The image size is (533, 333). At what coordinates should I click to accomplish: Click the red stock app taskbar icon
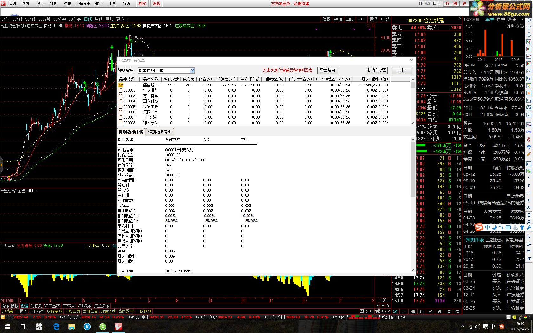pyautogui.click(x=118, y=327)
